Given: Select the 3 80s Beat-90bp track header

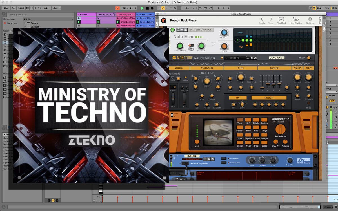Looking at the screenshot, I should (126, 14).
